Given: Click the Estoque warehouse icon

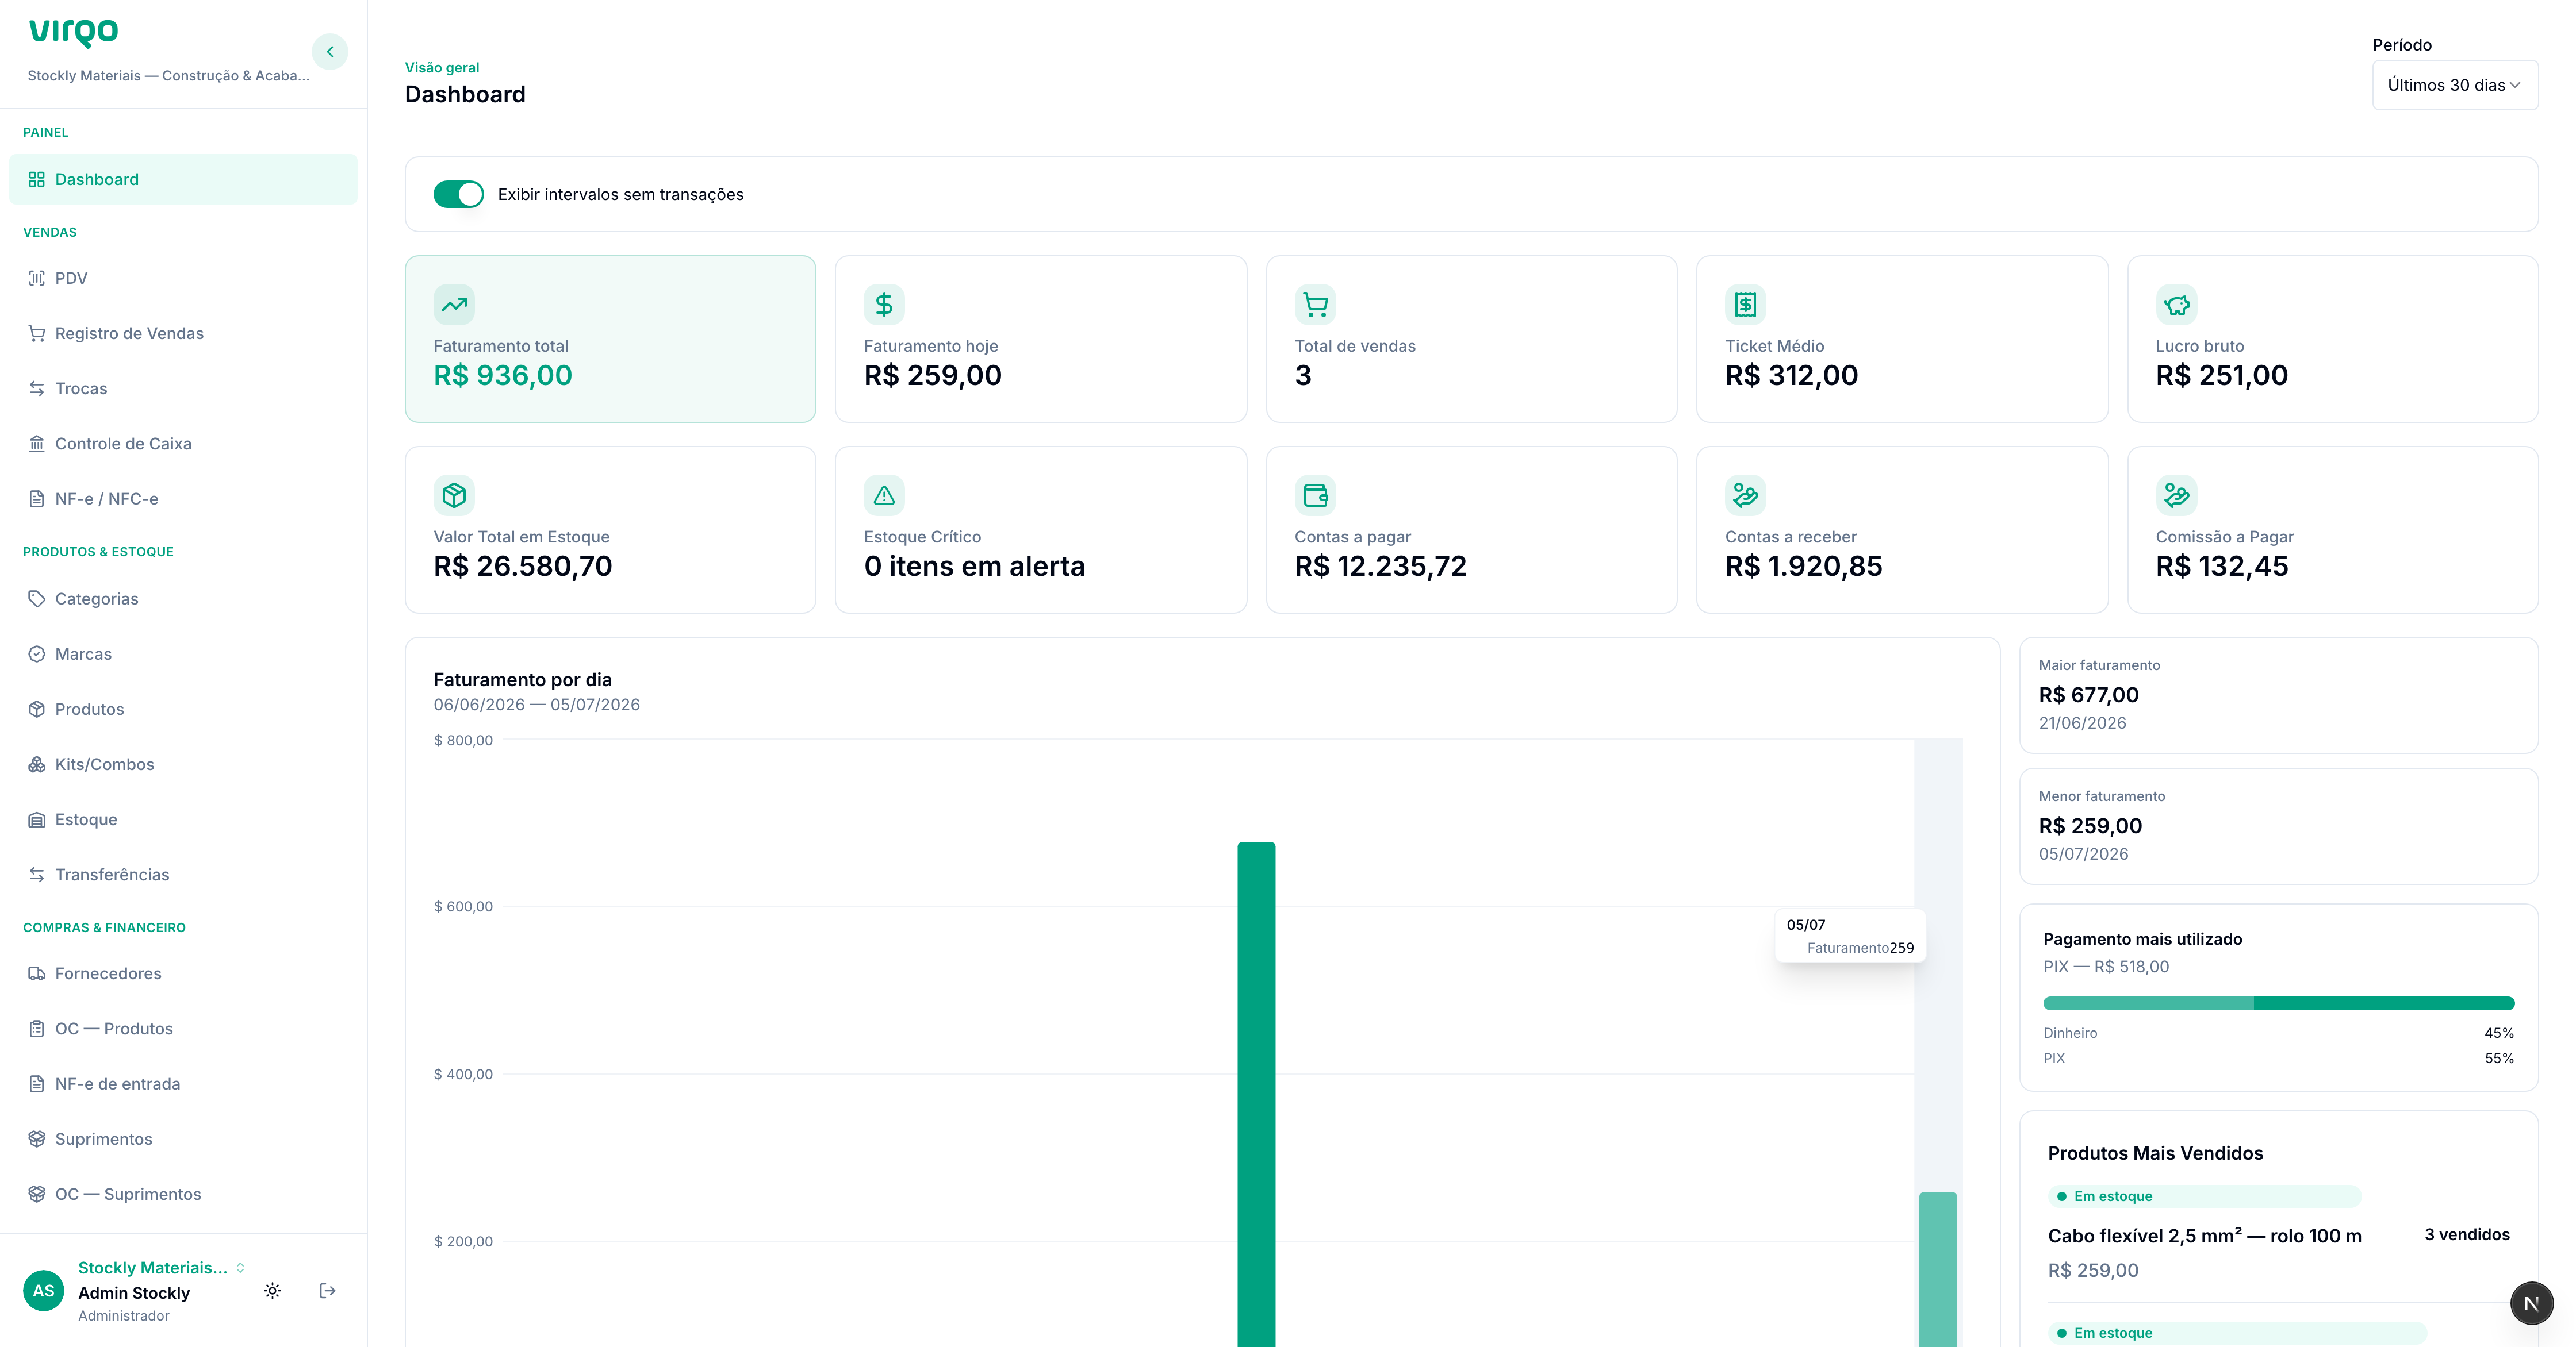Looking at the screenshot, I should click(x=37, y=819).
